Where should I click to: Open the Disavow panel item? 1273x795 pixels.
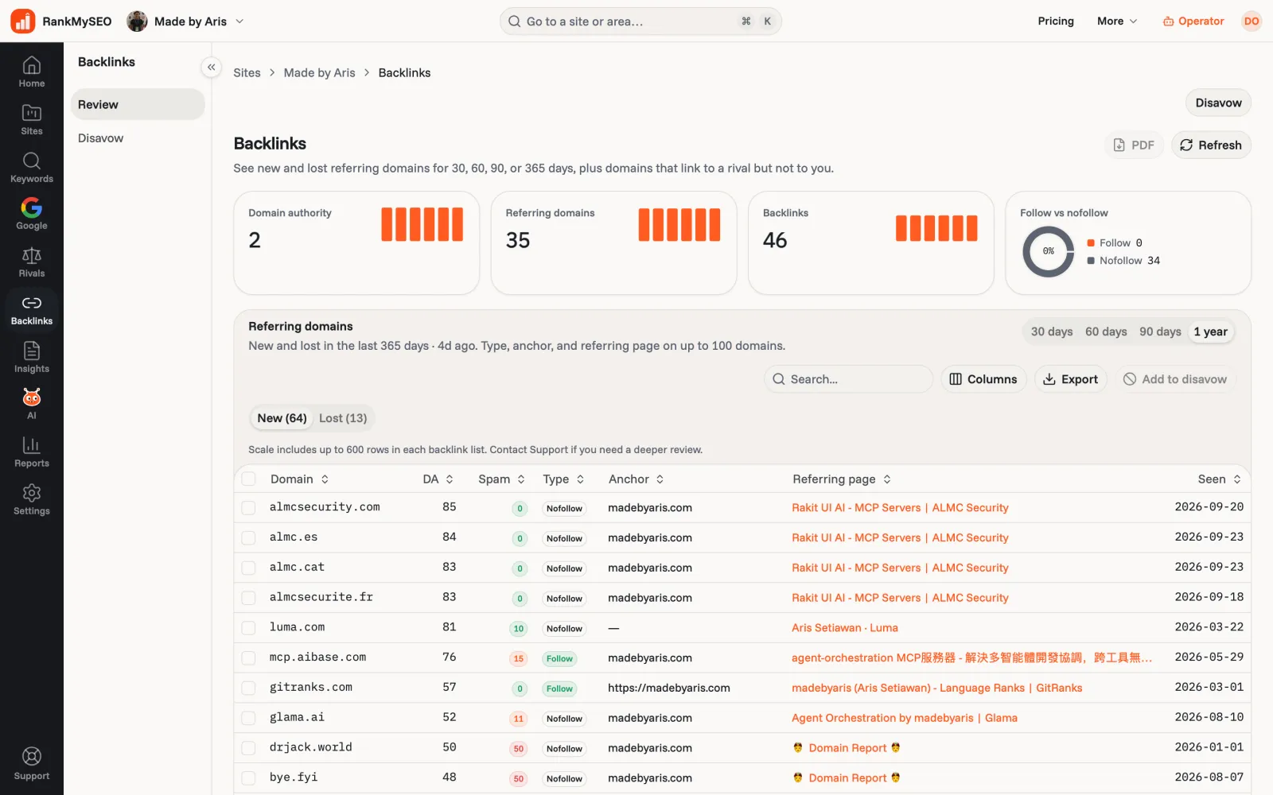point(138,138)
